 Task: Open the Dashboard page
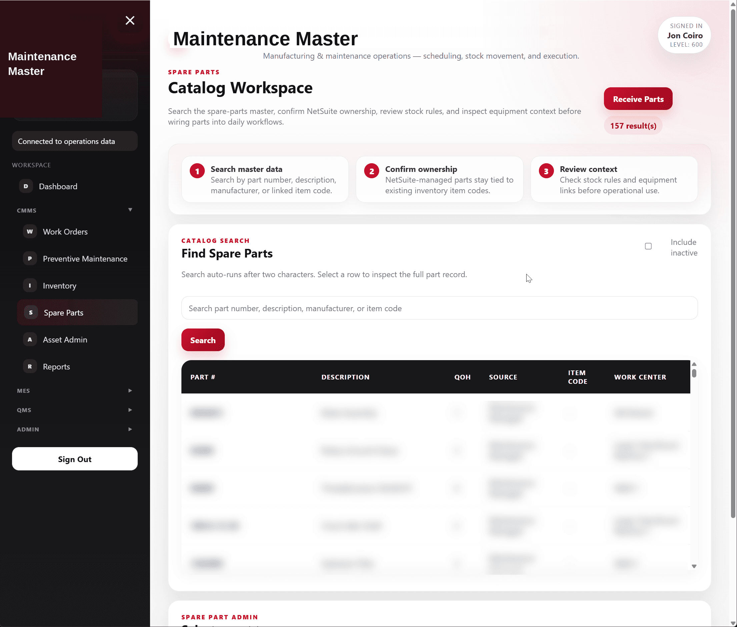(x=75, y=186)
